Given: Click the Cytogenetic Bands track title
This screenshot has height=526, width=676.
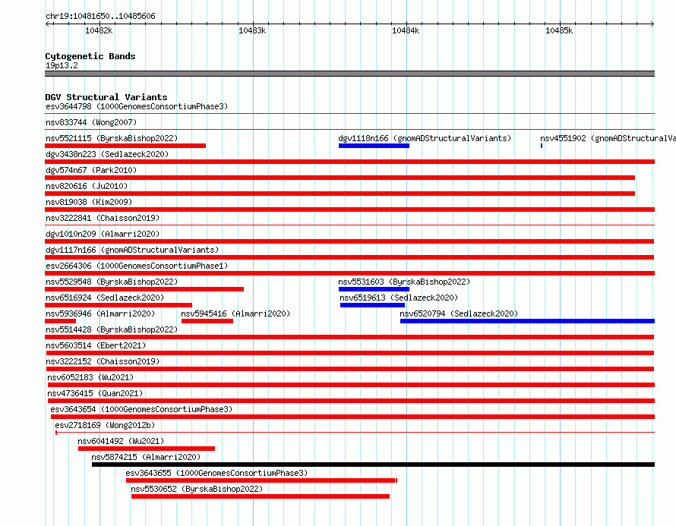Looking at the screenshot, I should (90, 56).
